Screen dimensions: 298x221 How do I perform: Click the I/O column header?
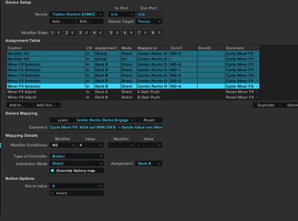pyautogui.click(x=89, y=48)
